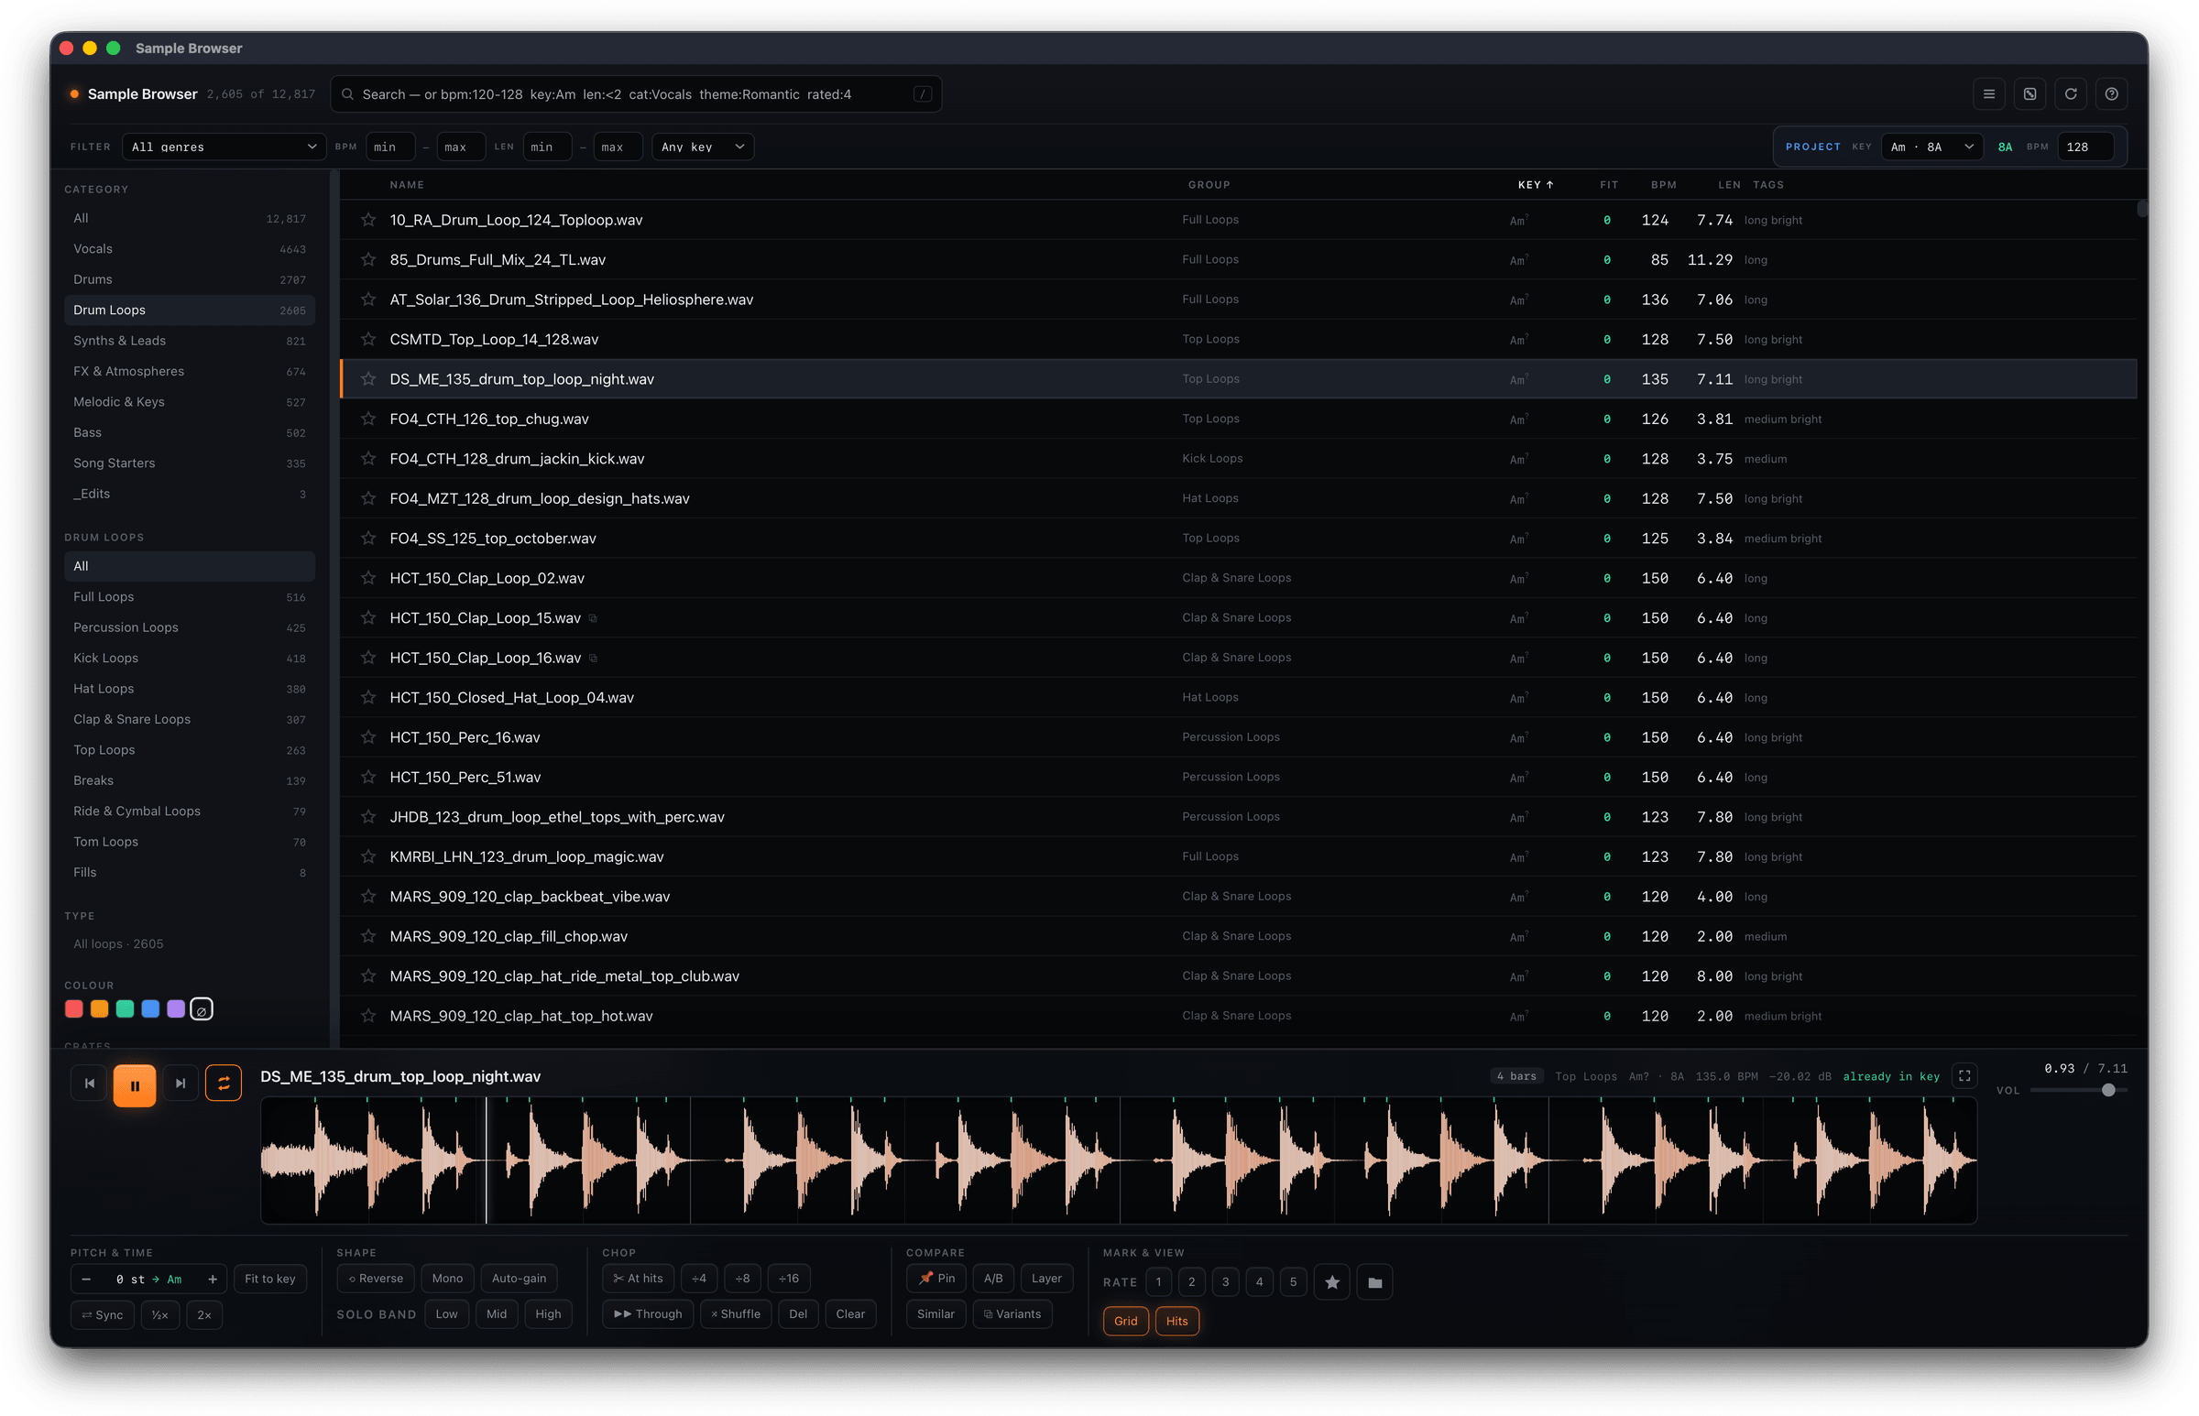Star the FO4_CTH_126_top_chug.wav sample
This screenshot has height=1416, width=2199.
(369, 419)
